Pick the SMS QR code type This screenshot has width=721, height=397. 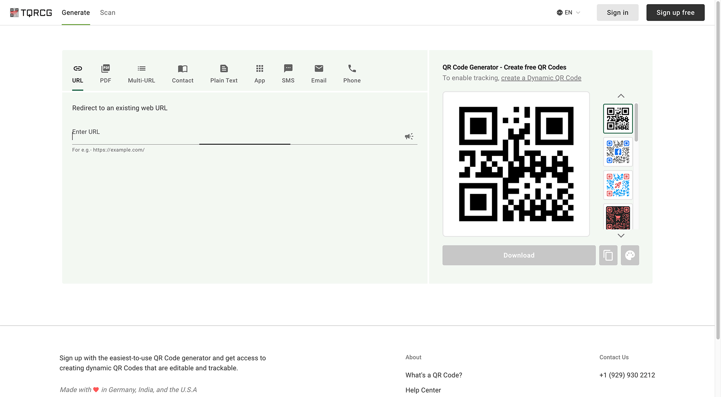click(288, 74)
